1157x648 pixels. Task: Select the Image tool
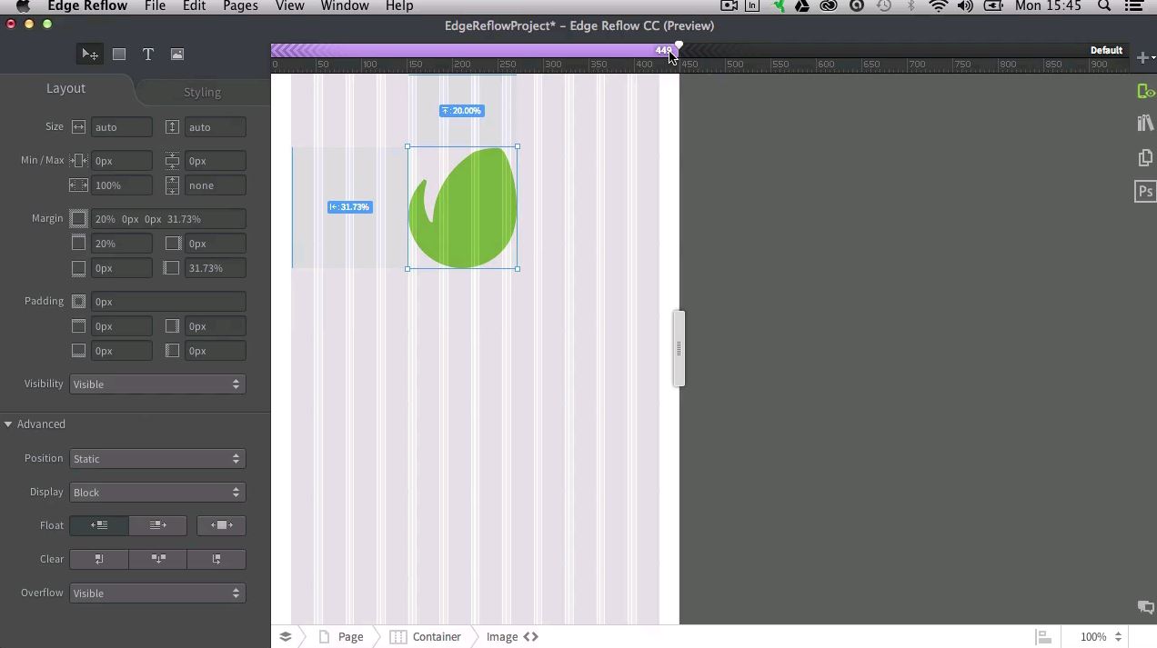177,55
